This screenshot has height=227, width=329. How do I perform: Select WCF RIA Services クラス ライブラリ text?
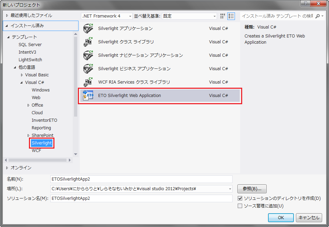[134, 82]
